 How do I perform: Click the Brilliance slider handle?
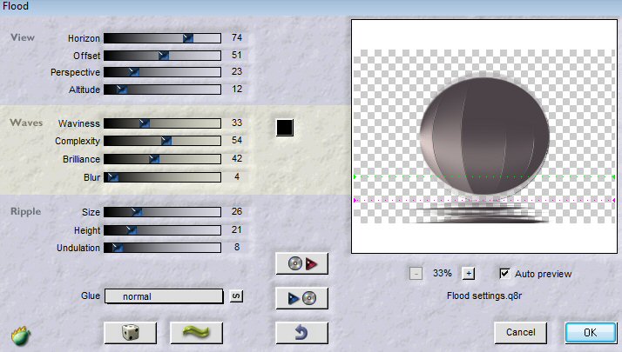154,159
